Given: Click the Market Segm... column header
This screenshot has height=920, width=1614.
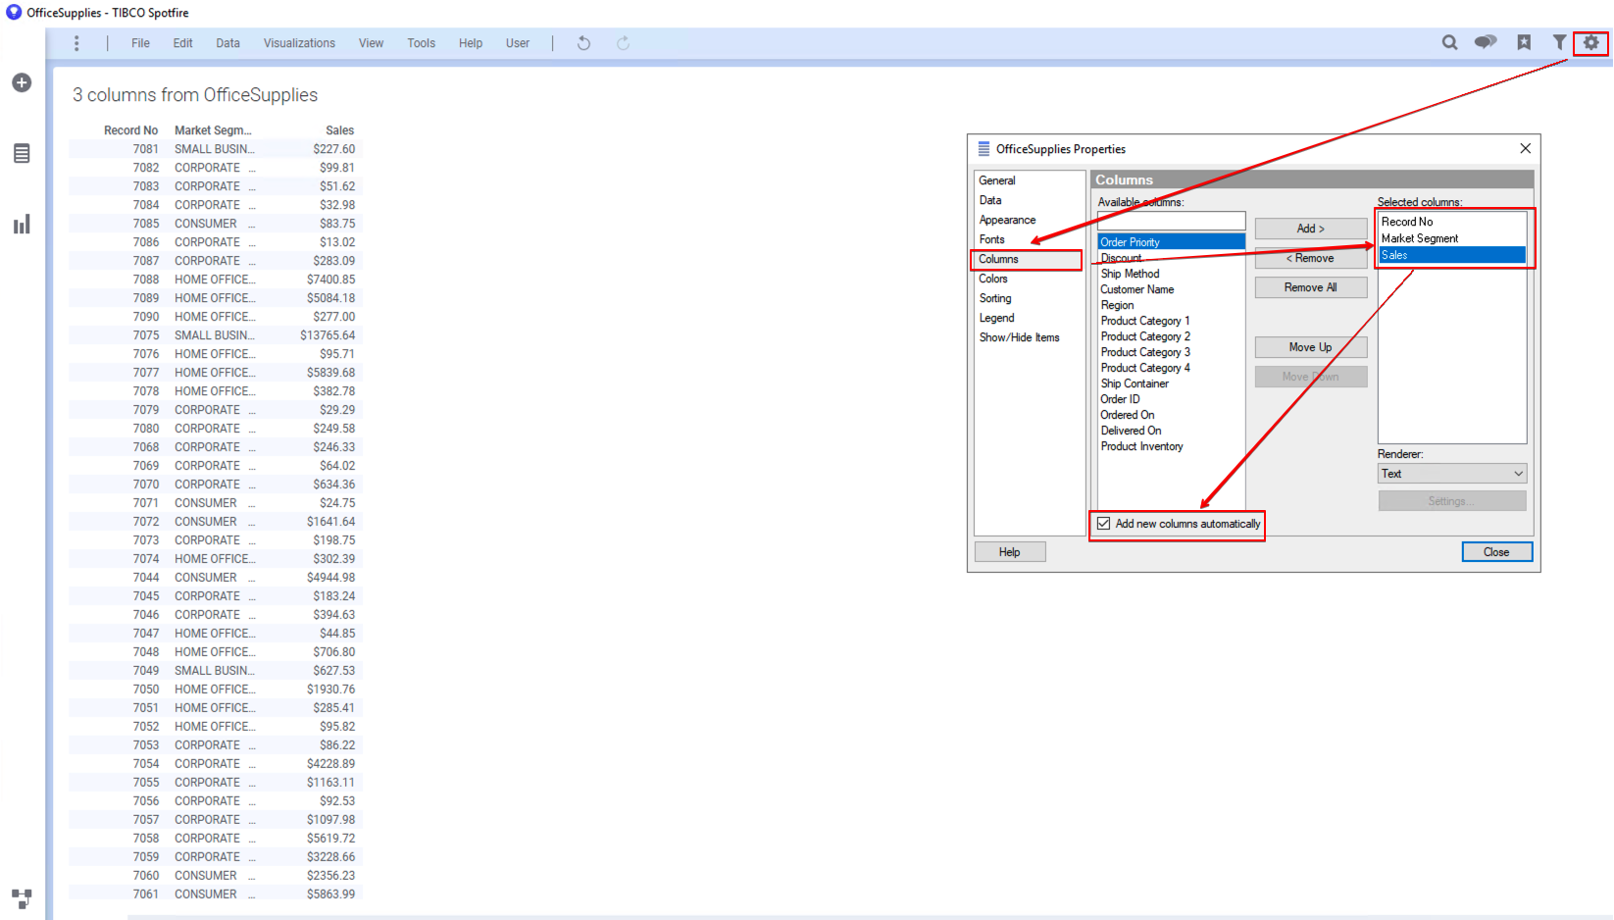Looking at the screenshot, I should [213, 130].
